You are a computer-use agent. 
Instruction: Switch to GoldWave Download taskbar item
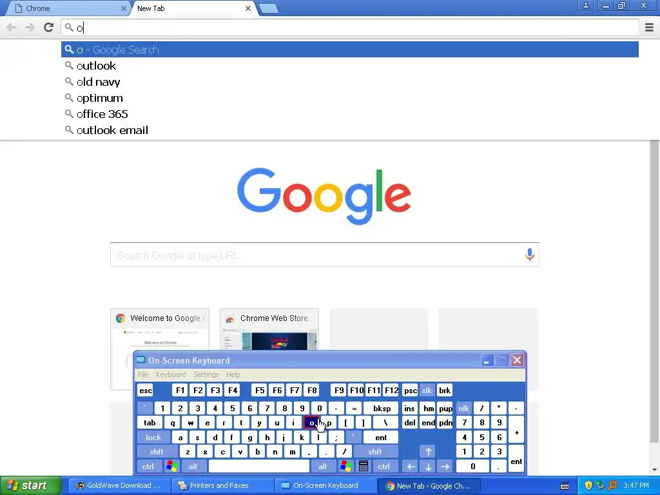coord(119,485)
